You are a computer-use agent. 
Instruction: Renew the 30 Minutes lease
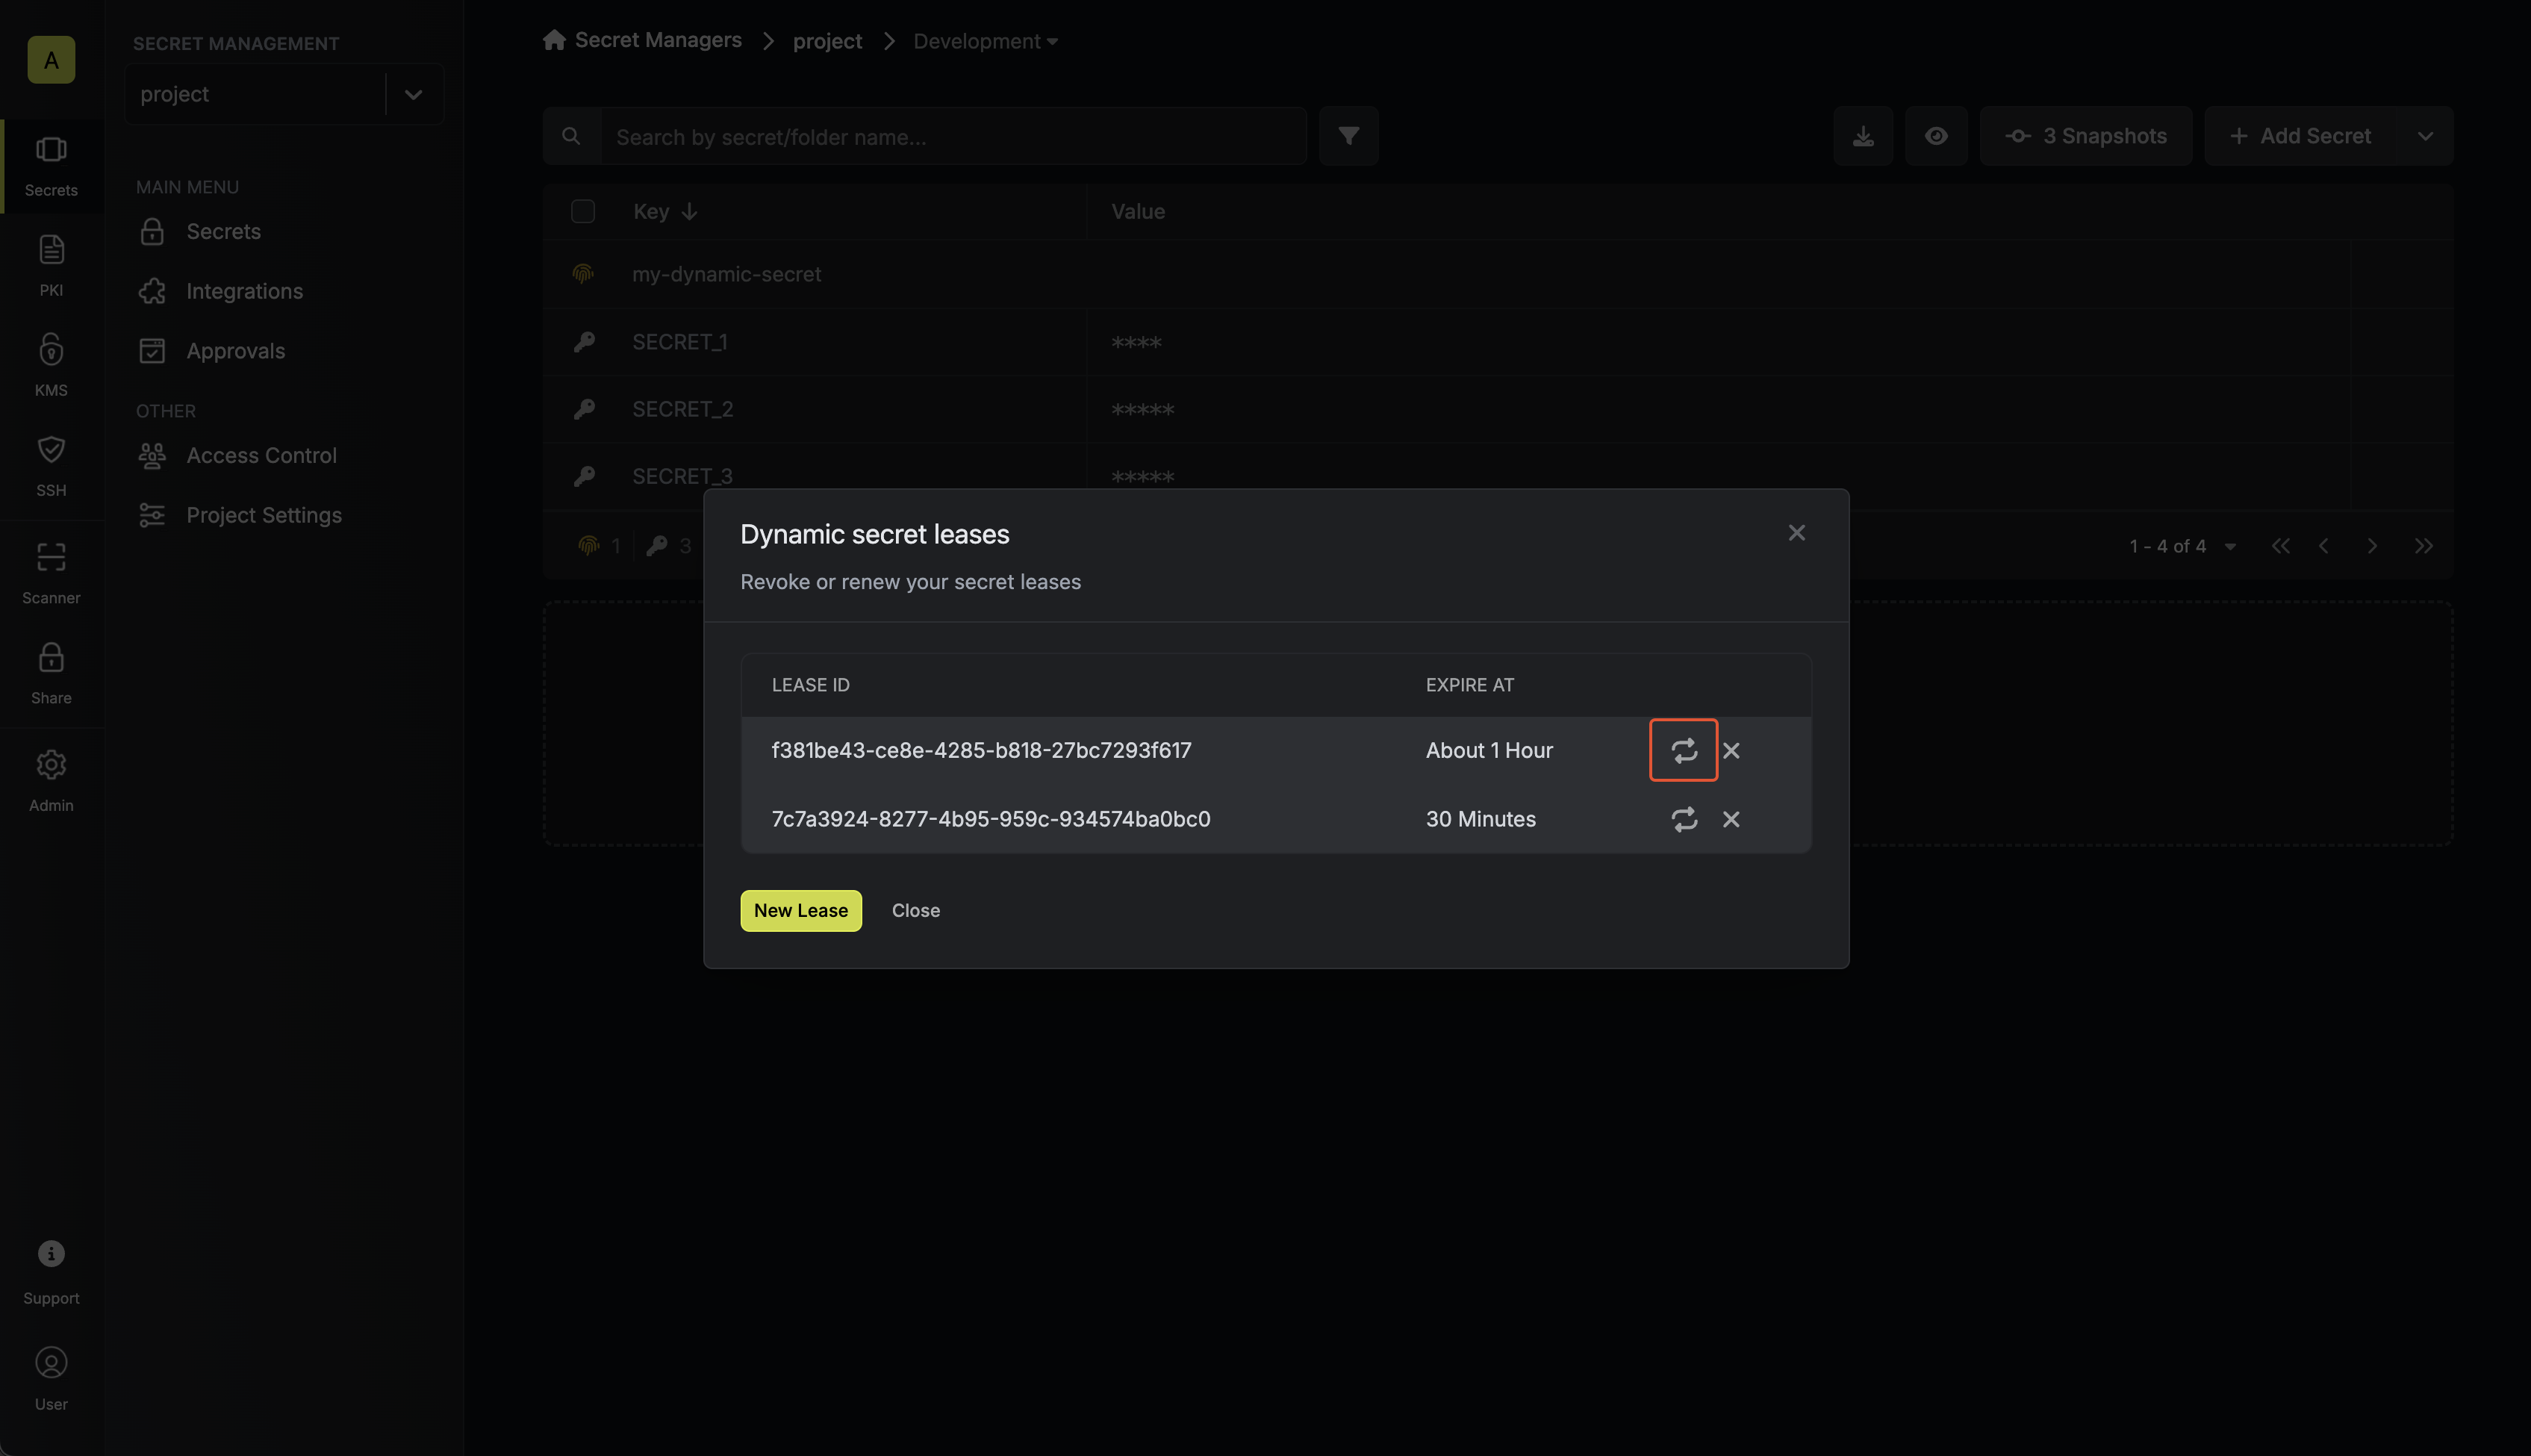tap(1684, 819)
